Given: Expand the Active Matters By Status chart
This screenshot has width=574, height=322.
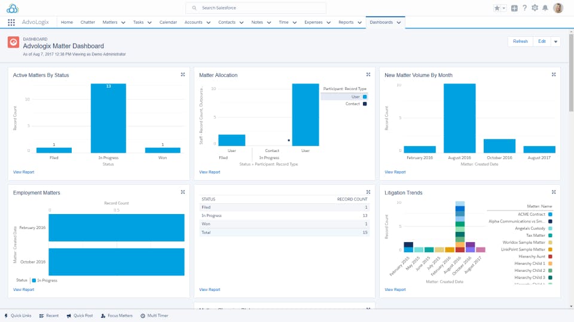Looking at the screenshot, I should click(x=183, y=75).
